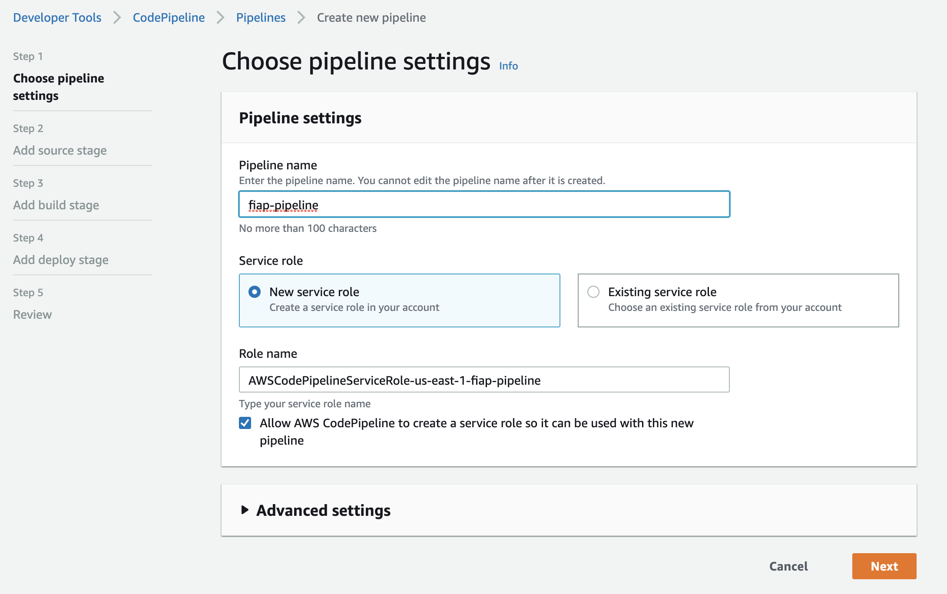
Task: Select Add deploy stage step
Action: [x=61, y=260]
